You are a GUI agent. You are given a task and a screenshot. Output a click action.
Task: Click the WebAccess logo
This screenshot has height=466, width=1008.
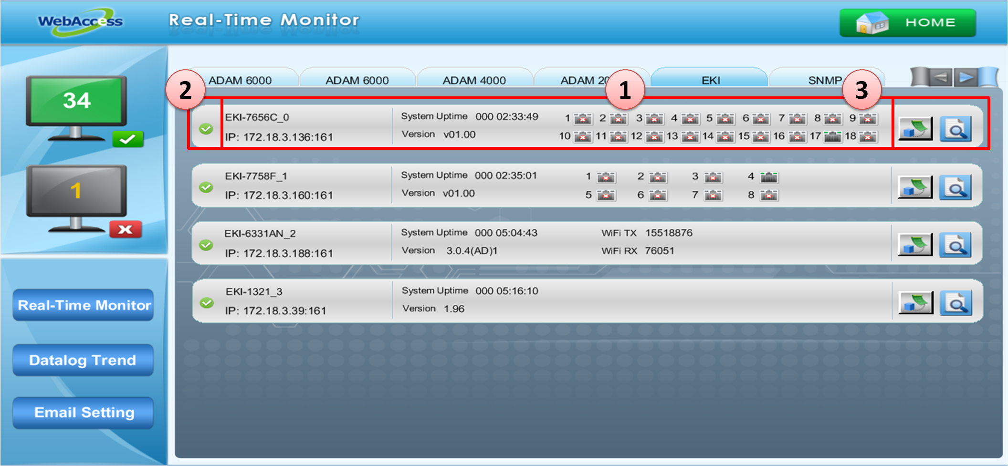click(80, 21)
